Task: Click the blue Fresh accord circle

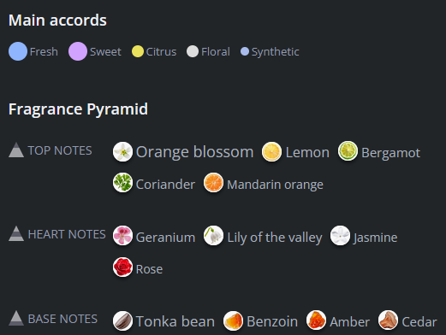Action: (18, 51)
